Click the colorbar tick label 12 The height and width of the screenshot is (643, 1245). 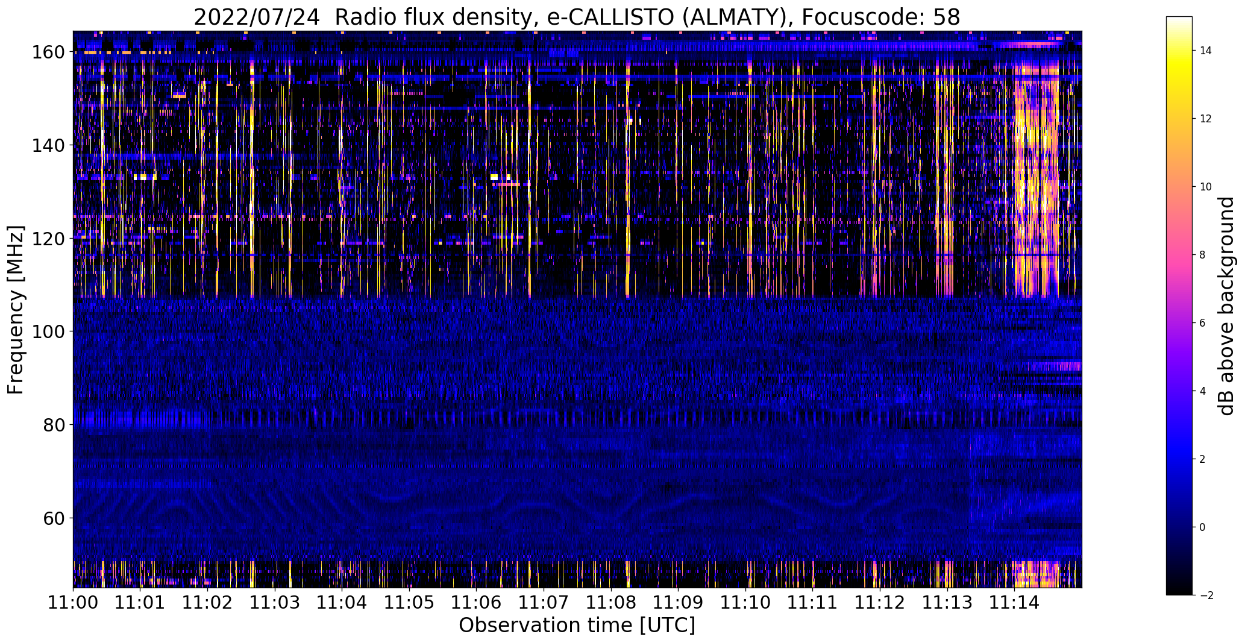coord(1206,119)
